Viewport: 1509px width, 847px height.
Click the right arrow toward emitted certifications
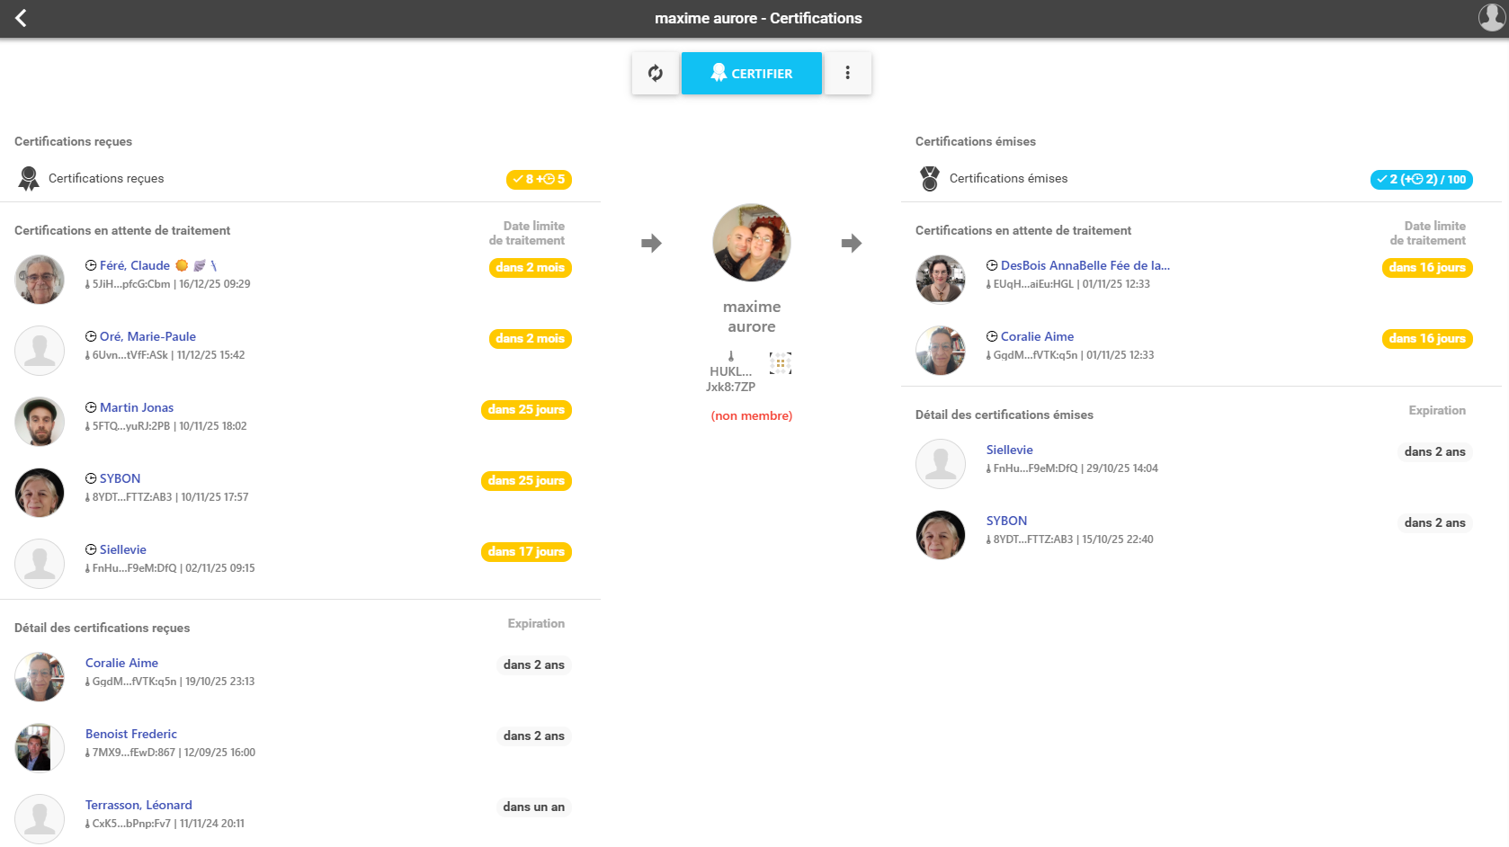pos(851,243)
